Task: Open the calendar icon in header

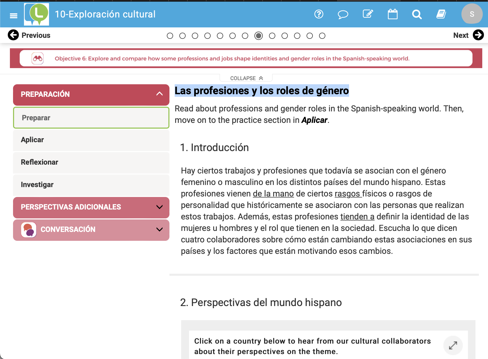Action: click(x=393, y=14)
